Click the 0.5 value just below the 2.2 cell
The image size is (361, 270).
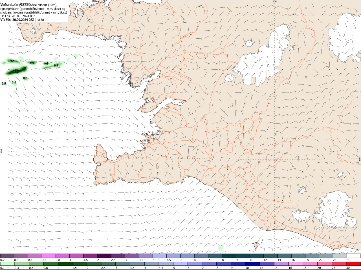(x=14, y=82)
